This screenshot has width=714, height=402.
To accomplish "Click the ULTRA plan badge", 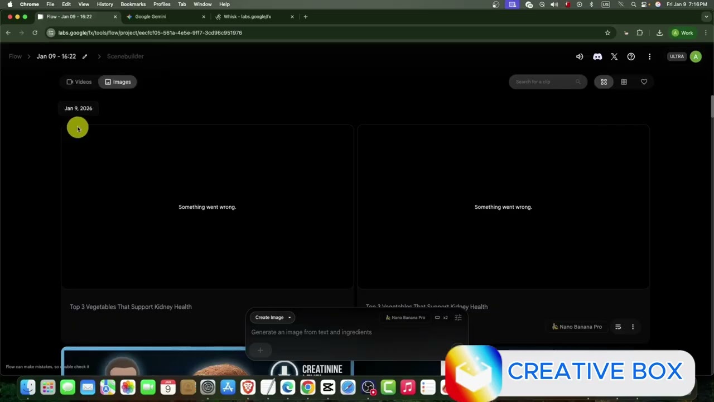I will point(677,56).
